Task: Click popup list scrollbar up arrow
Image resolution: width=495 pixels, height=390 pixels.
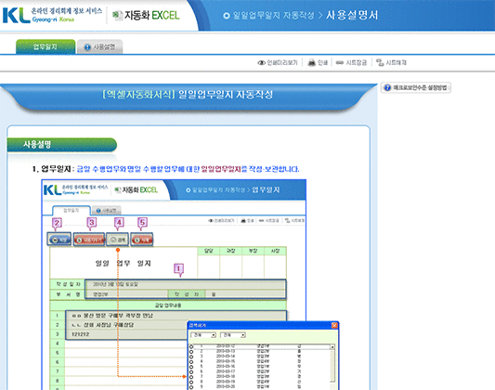Action: pyautogui.click(x=332, y=347)
